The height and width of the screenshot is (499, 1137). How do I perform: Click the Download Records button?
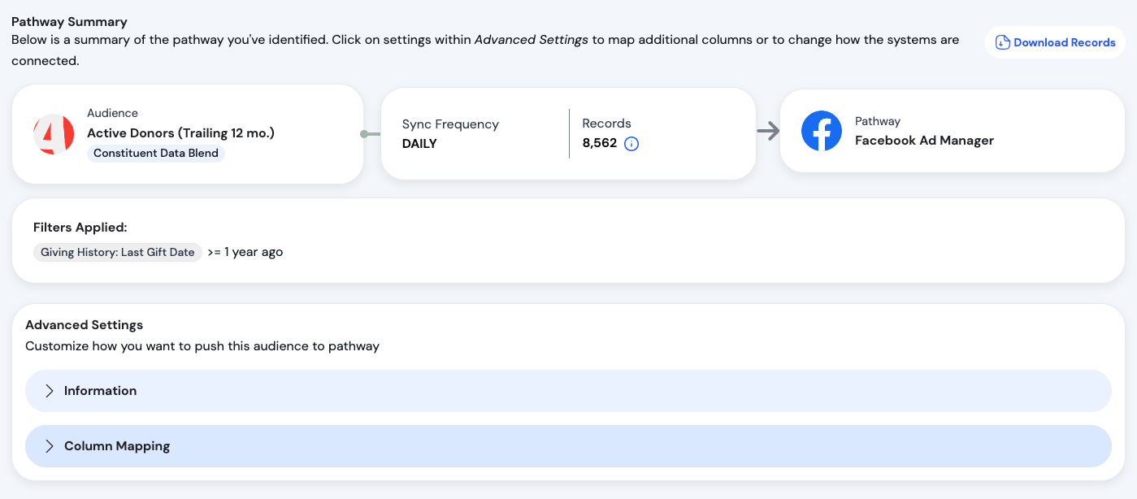pos(1055,42)
